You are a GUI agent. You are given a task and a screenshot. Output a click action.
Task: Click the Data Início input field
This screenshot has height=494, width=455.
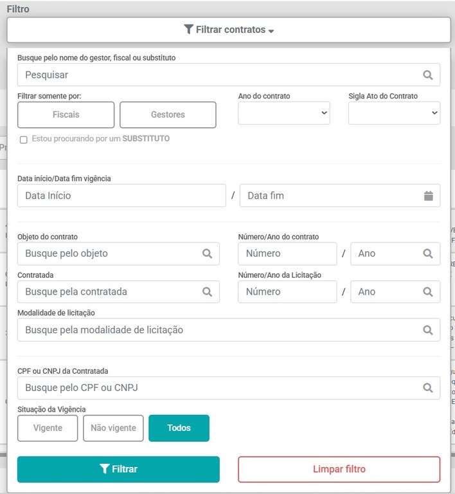pos(121,196)
